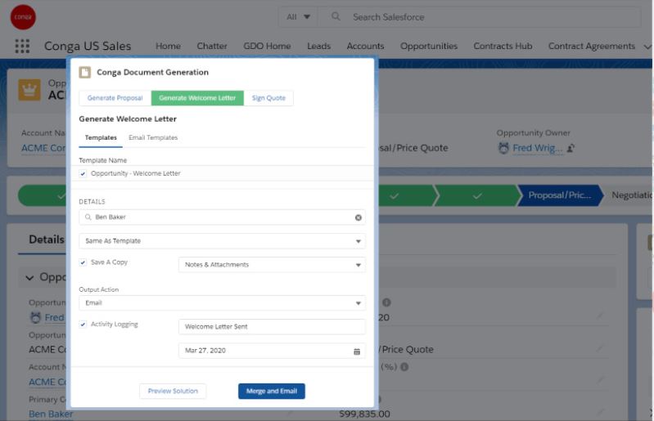Click the info icon next to (%)

point(404,367)
